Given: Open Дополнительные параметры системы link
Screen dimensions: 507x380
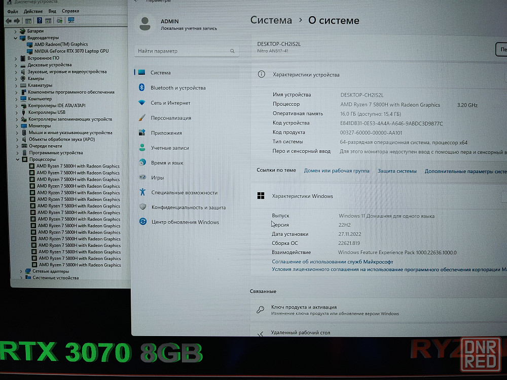Looking at the screenshot, I should [465, 172].
